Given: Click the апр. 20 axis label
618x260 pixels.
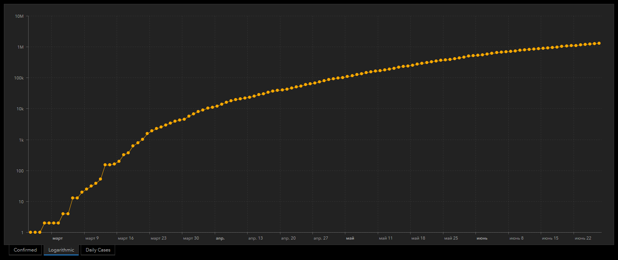Looking at the screenshot, I should point(288,238).
